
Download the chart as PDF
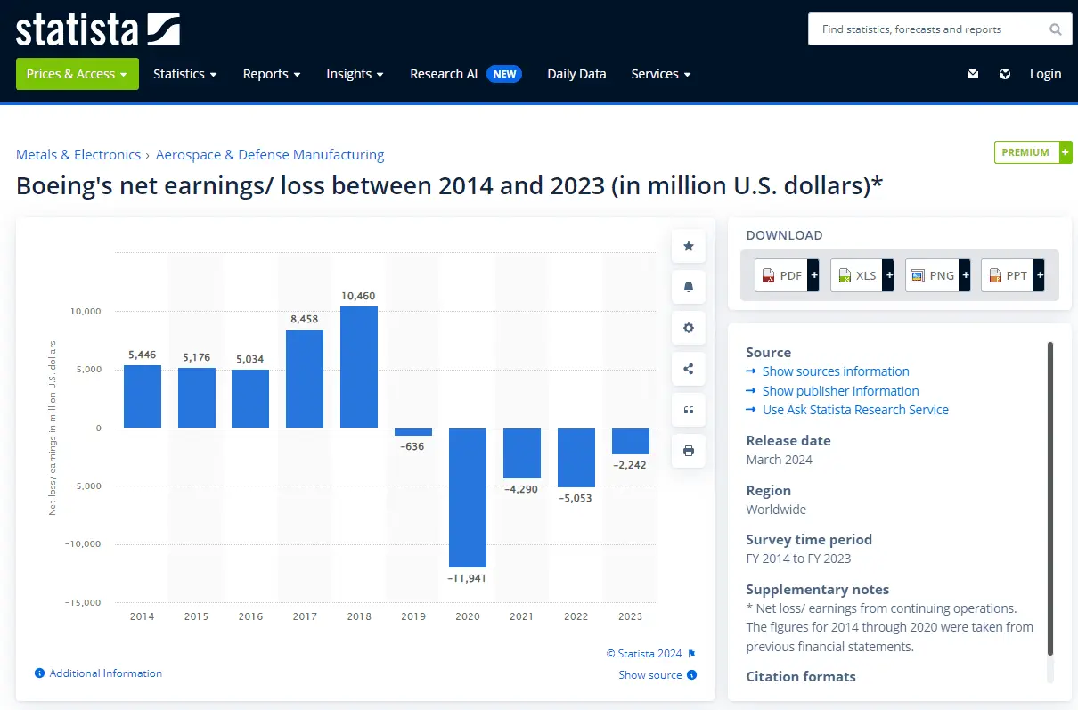pos(786,276)
